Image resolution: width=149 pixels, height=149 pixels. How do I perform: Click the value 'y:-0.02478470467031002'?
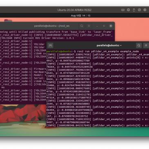(74, 85)
